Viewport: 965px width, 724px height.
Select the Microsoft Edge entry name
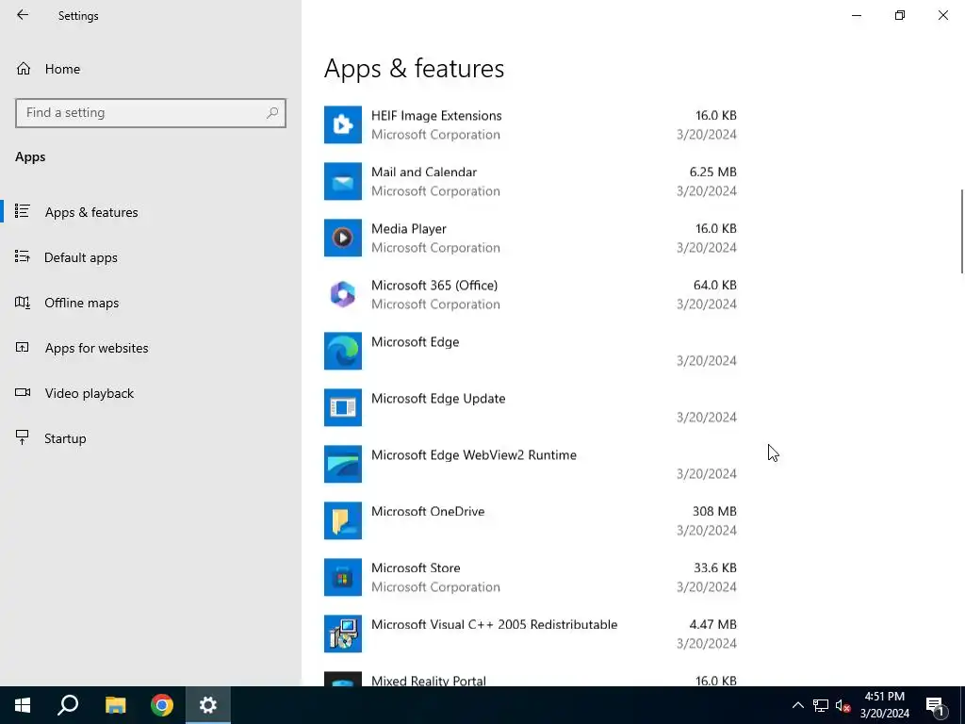pyautogui.click(x=415, y=341)
